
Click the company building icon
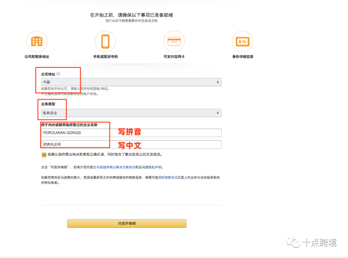click(37, 41)
